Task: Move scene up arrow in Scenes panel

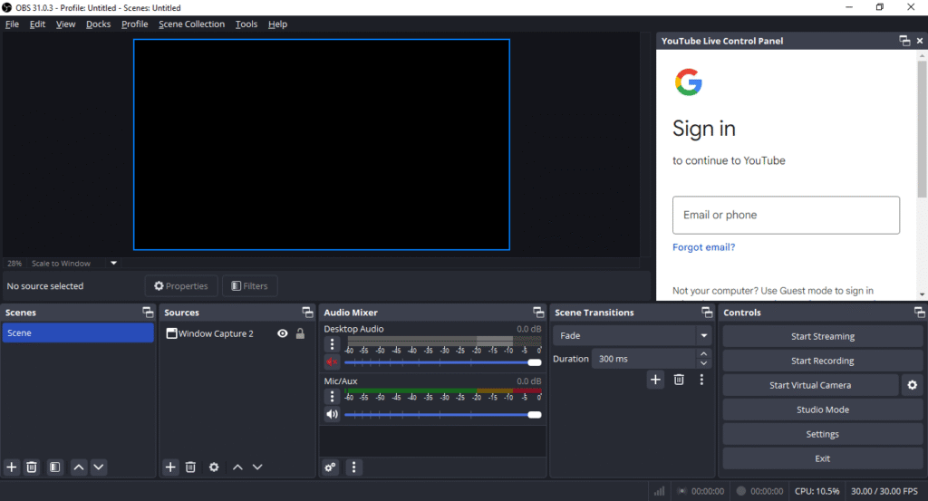Action: [78, 467]
